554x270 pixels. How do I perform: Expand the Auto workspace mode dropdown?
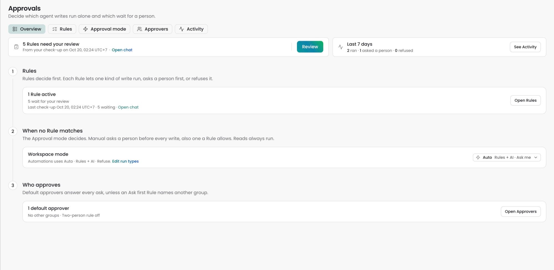coord(507,158)
